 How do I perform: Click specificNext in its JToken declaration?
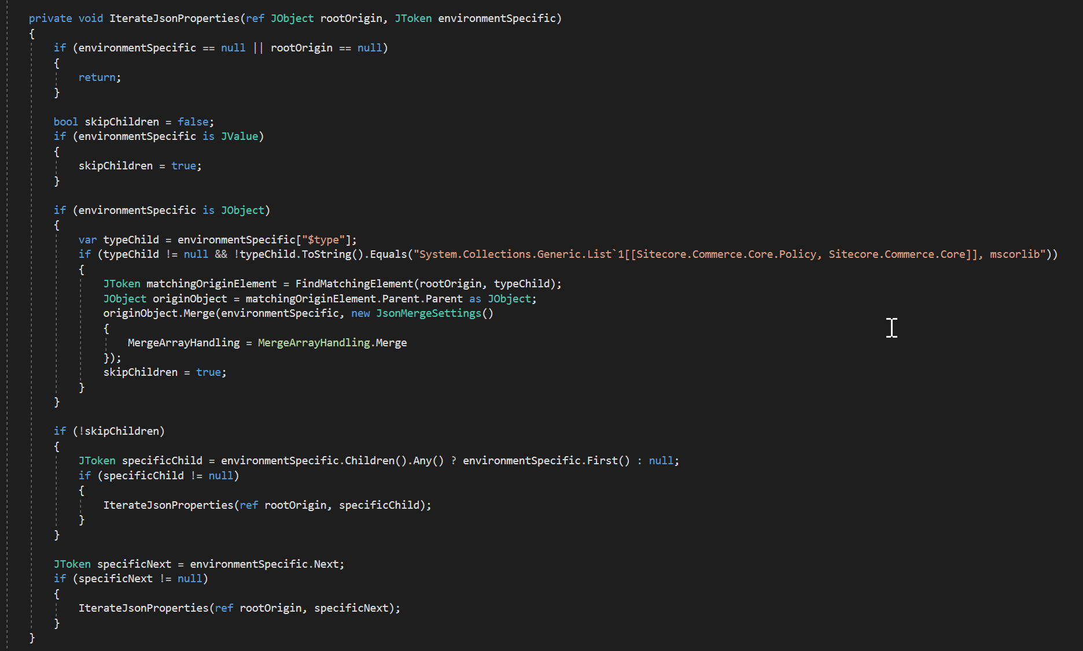click(x=134, y=564)
